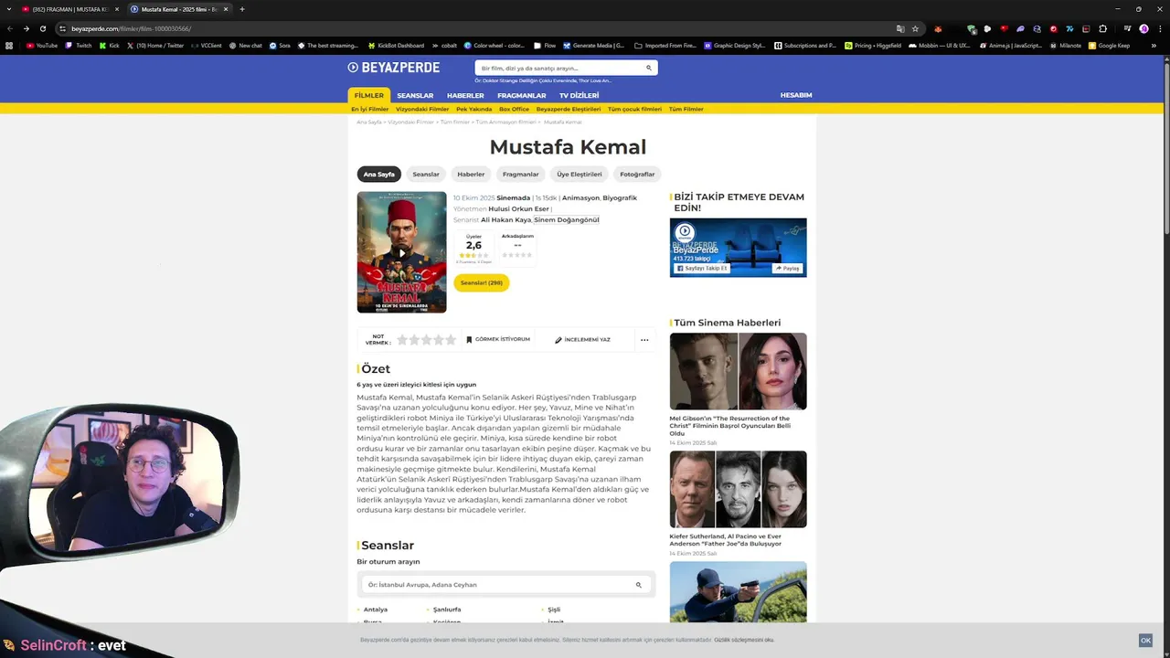1170x658 pixels.
Task: Select the Ana Sayfa pill tab
Action: 379,174
